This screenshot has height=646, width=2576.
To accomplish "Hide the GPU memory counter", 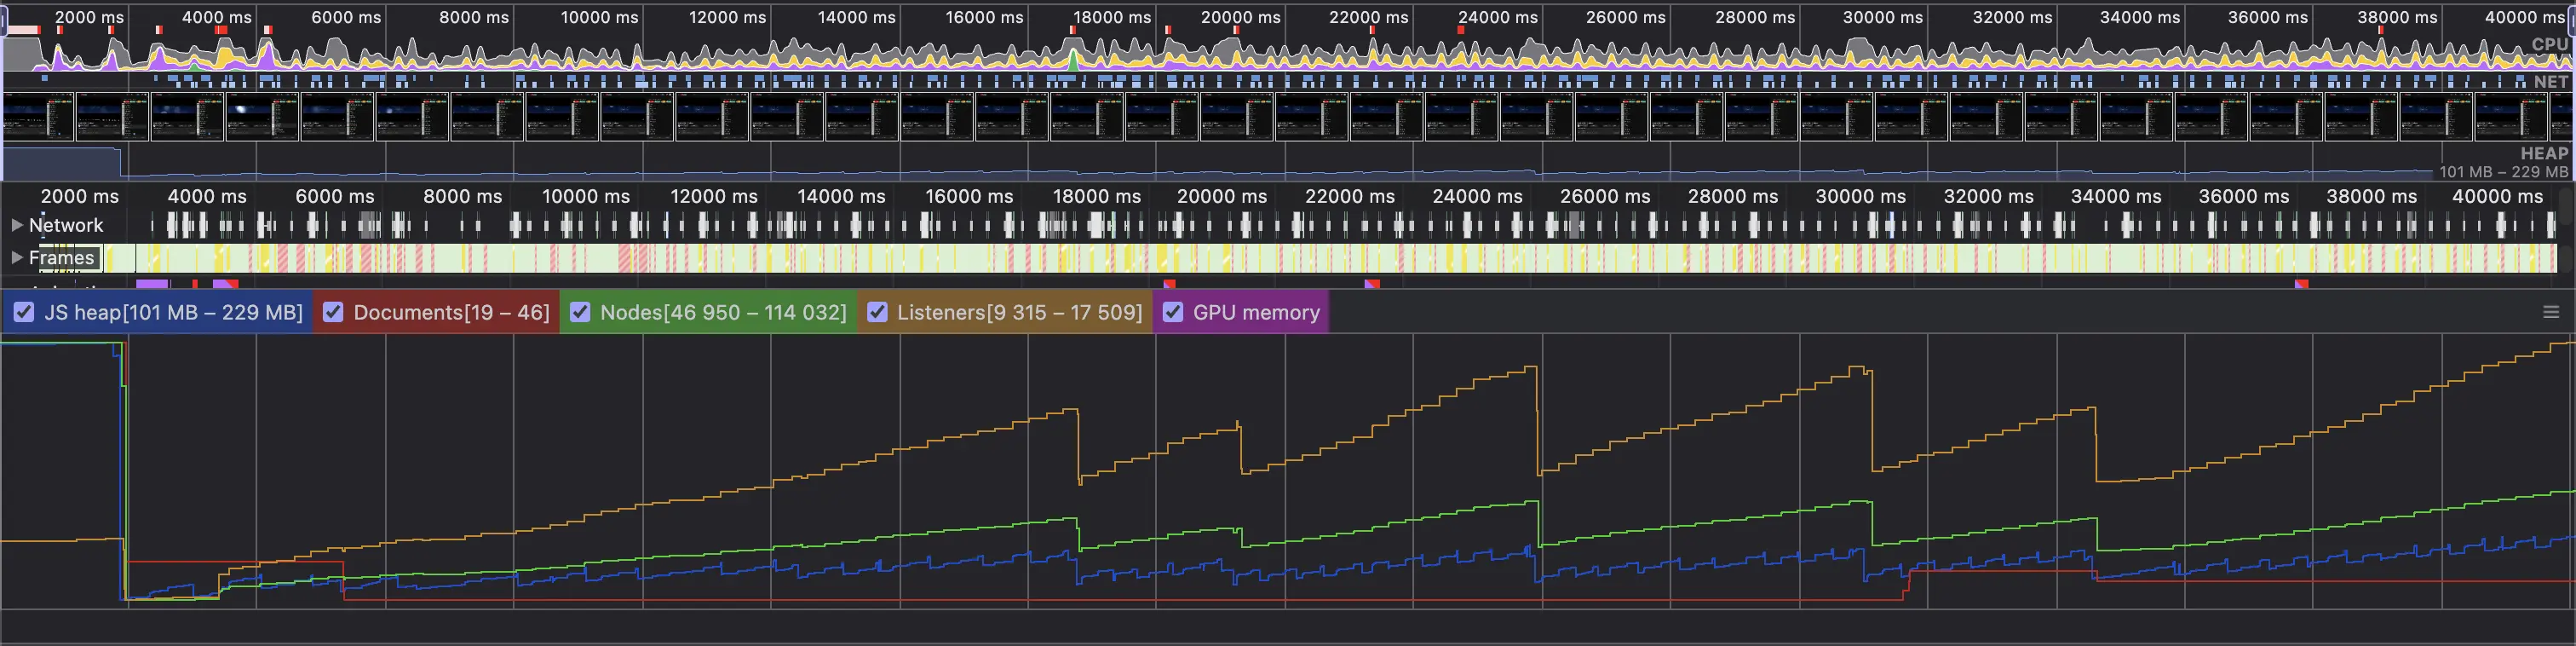I will click(1173, 312).
